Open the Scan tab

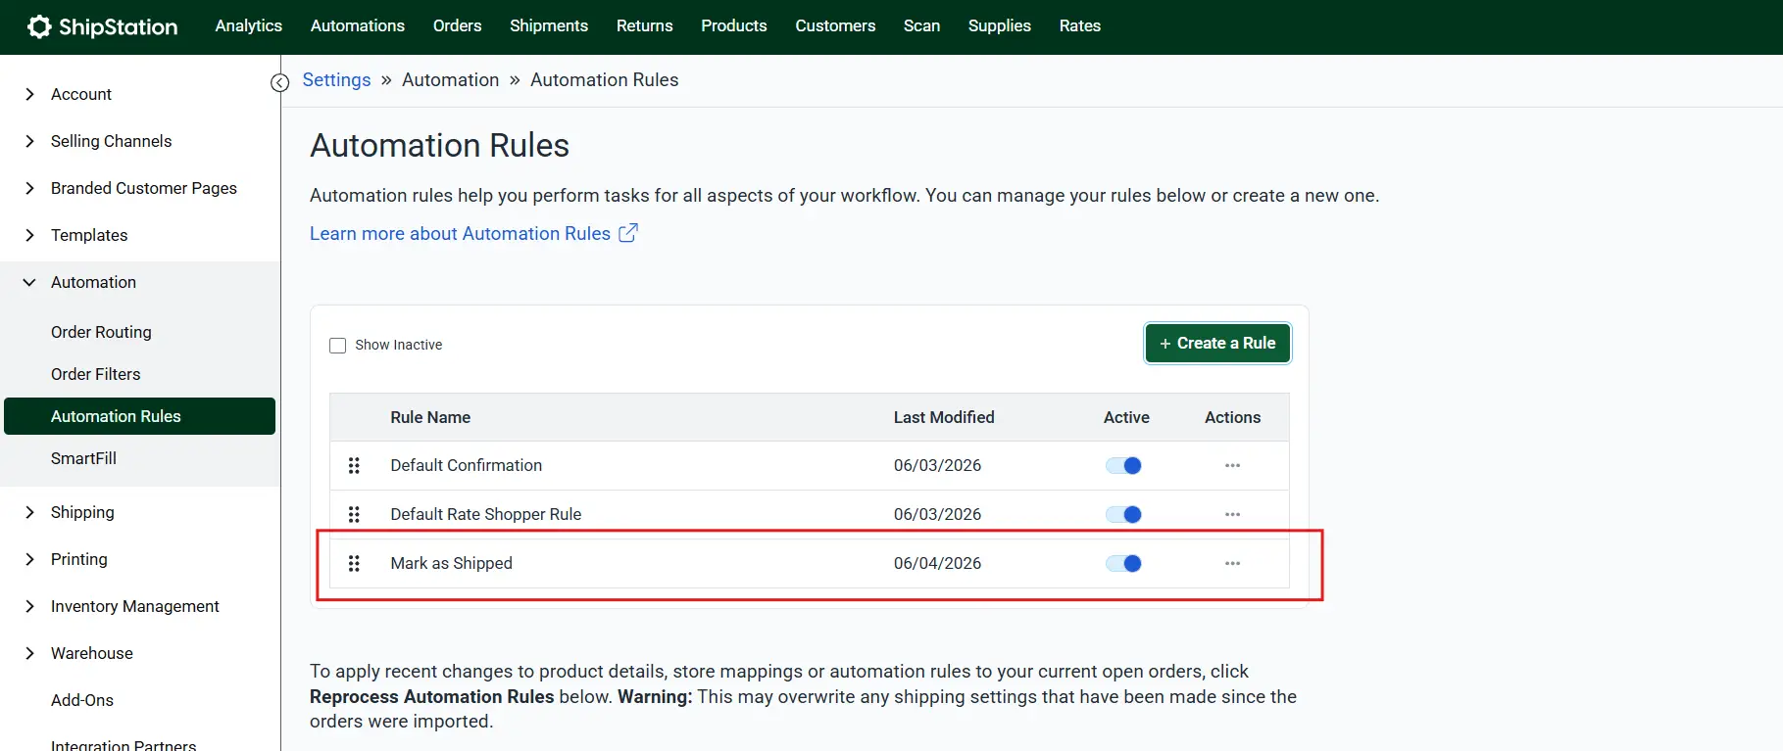[922, 26]
